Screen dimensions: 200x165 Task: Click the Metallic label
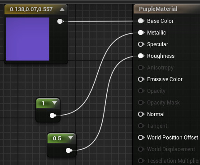pyautogui.click(x=157, y=33)
